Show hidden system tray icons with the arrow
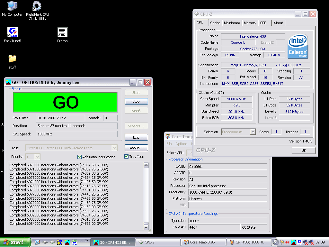This screenshot has width=329, height=247. (276, 242)
